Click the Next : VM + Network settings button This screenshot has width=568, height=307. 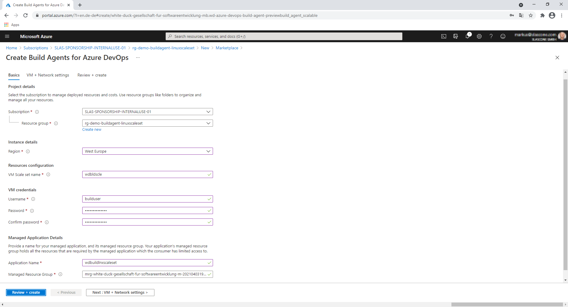click(120, 293)
